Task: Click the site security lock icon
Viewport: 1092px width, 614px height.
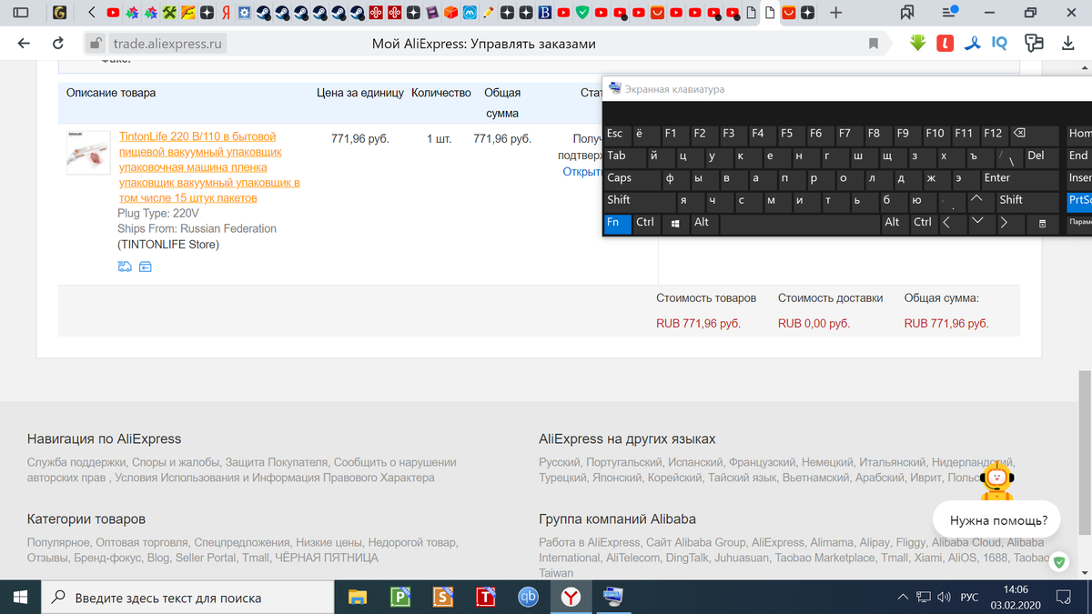Action: coord(96,44)
